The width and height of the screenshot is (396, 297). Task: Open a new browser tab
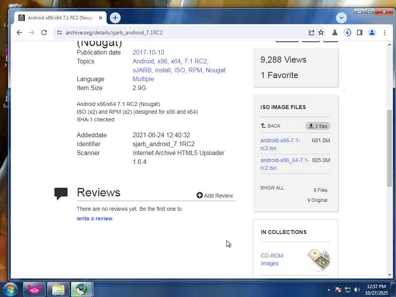(x=115, y=18)
